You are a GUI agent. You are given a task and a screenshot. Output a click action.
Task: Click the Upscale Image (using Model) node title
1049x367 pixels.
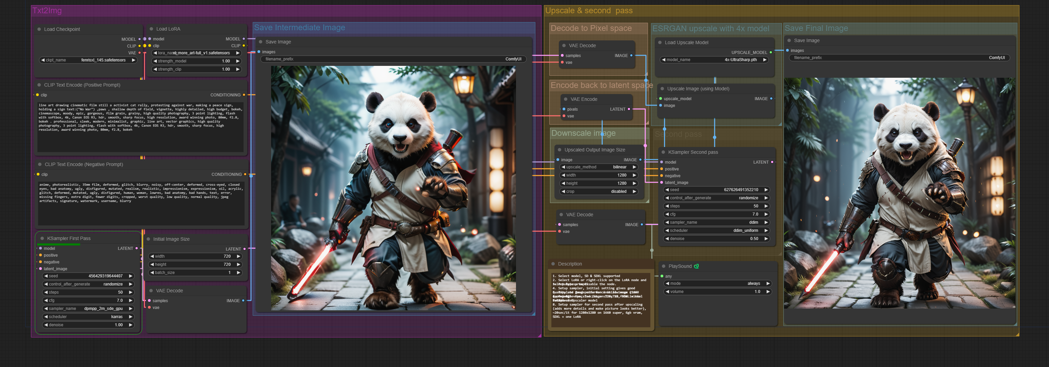coord(698,89)
